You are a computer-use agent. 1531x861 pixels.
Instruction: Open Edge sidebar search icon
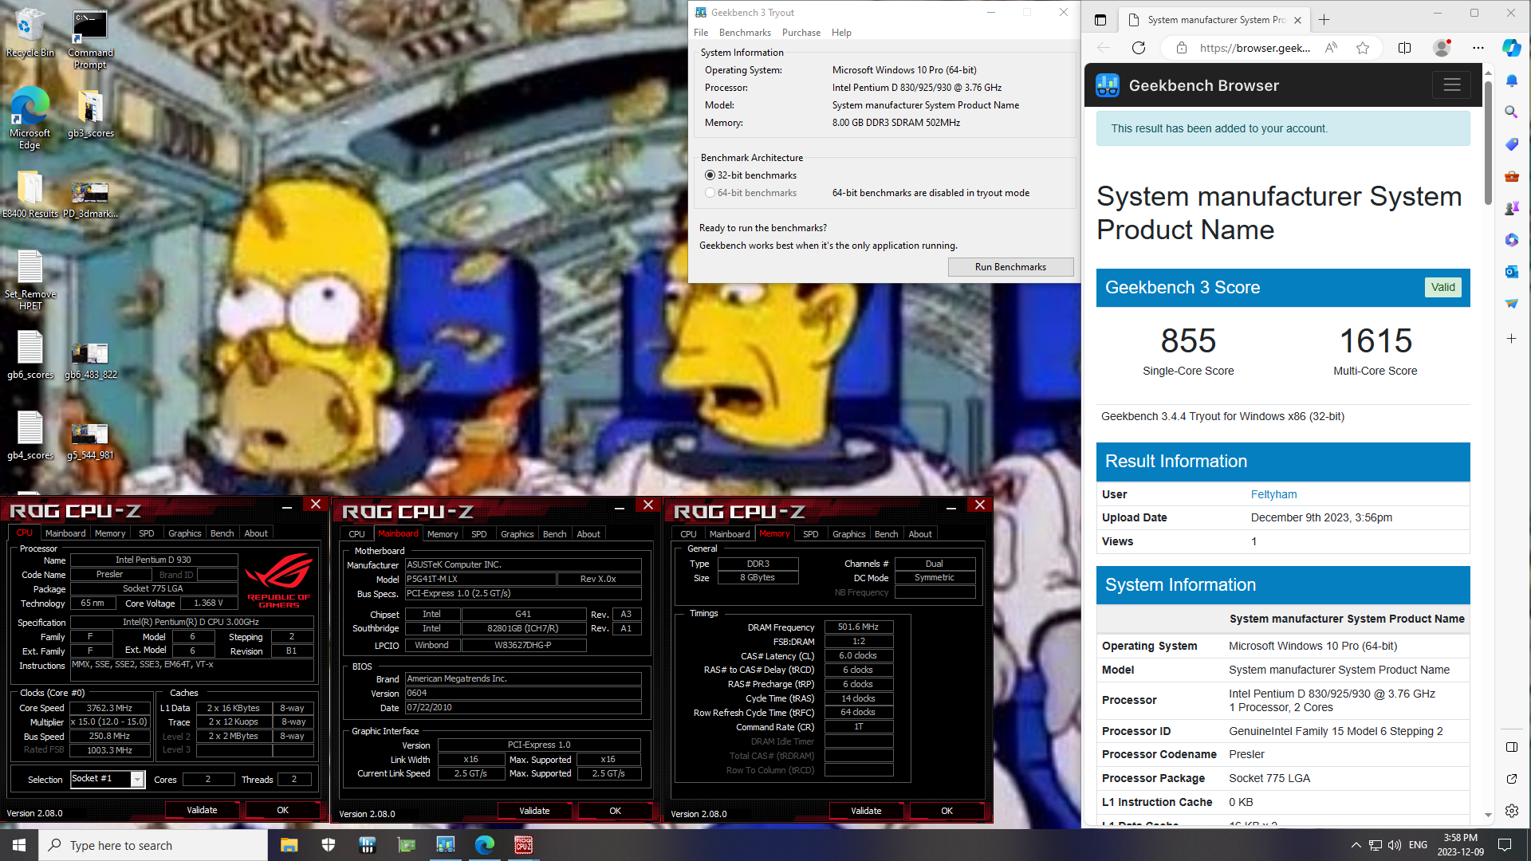click(x=1511, y=112)
